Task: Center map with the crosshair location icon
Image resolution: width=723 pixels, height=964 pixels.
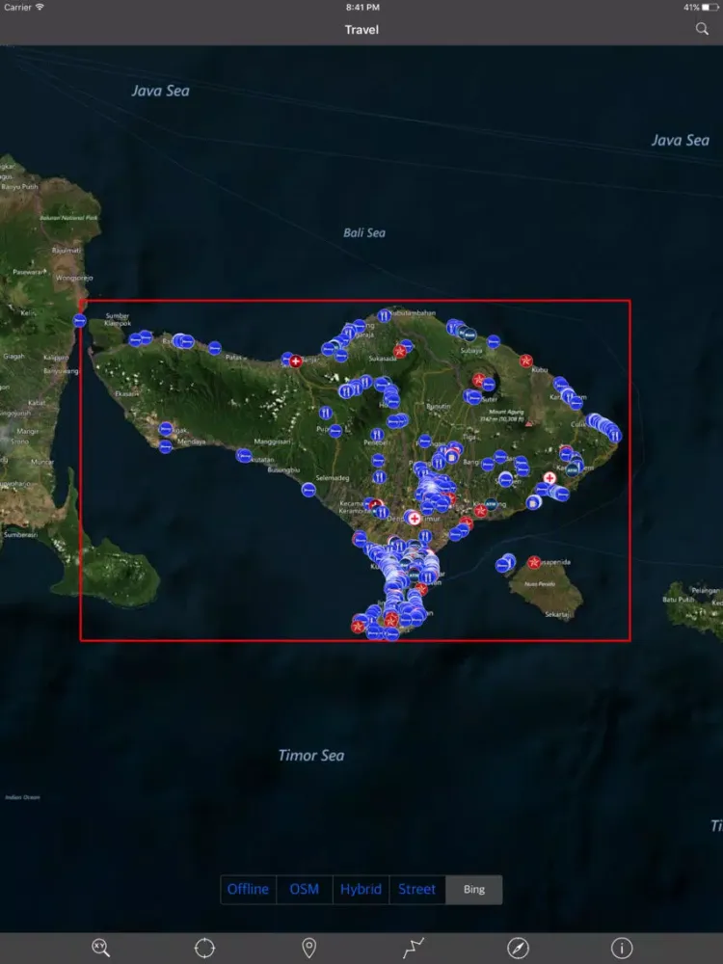Action: (204, 948)
